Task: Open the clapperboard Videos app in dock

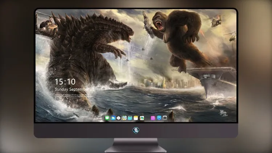Action: pos(130,118)
